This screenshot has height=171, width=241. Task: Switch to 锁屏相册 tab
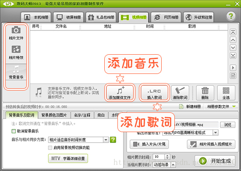click(68, 17)
